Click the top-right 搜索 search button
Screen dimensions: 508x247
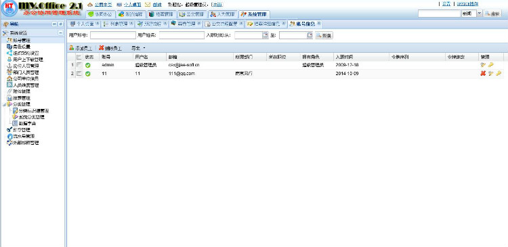coord(492,14)
